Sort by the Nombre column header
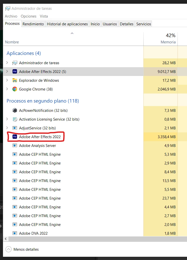 tap(12, 42)
